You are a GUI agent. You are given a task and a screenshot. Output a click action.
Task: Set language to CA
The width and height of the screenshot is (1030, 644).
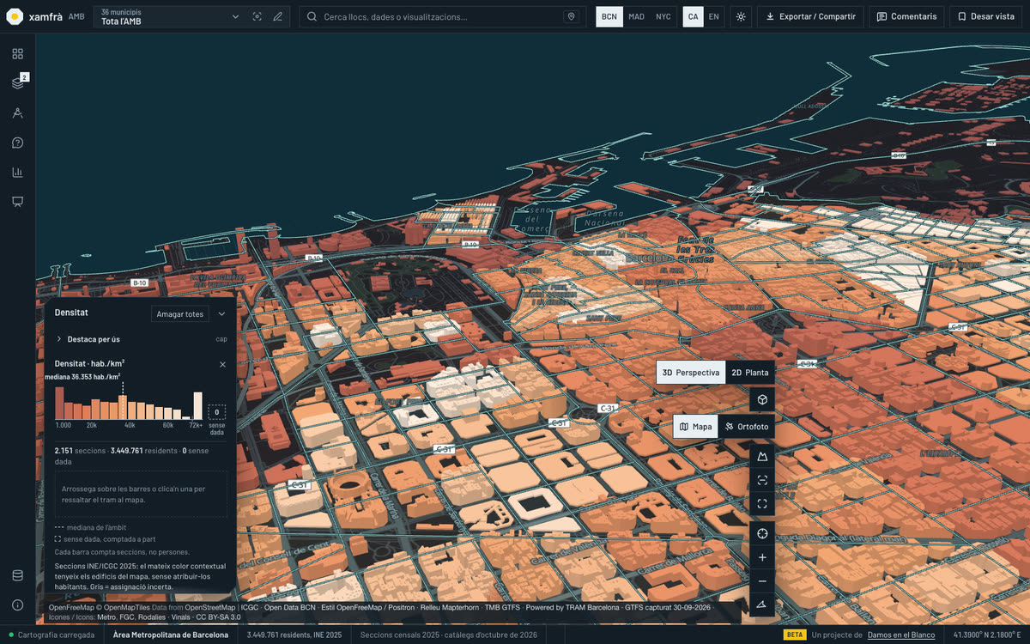[693, 16]
